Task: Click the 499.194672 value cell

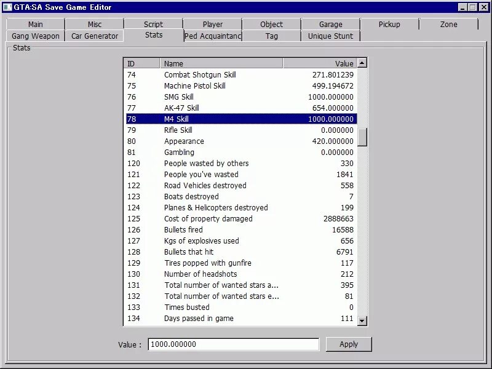Action: (x=333, y=85)
